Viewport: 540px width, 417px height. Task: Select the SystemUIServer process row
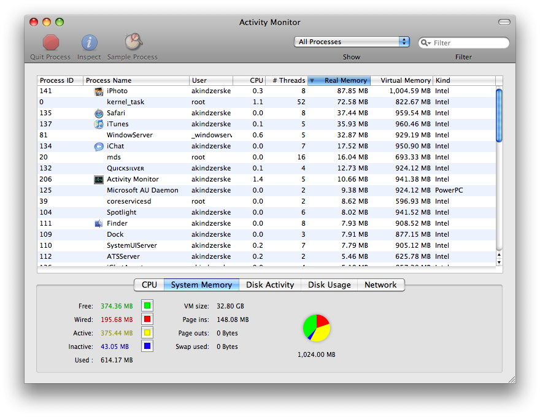coord(266,245)
